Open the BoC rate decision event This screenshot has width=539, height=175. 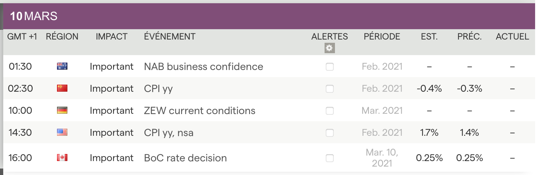click(x=185, y=158)
